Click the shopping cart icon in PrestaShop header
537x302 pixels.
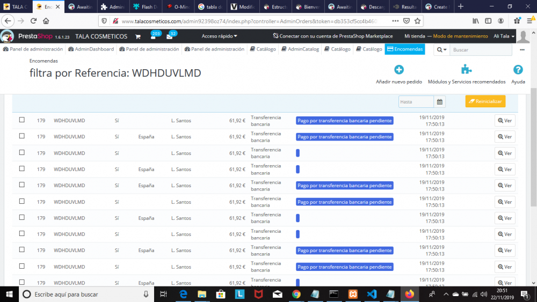coord(138,36)
